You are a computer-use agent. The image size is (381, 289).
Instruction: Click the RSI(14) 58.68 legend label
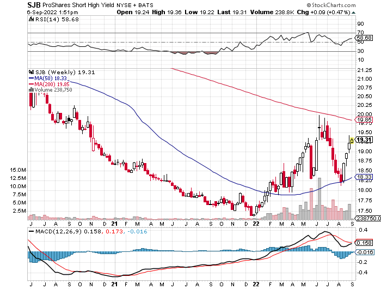[57, 19]
